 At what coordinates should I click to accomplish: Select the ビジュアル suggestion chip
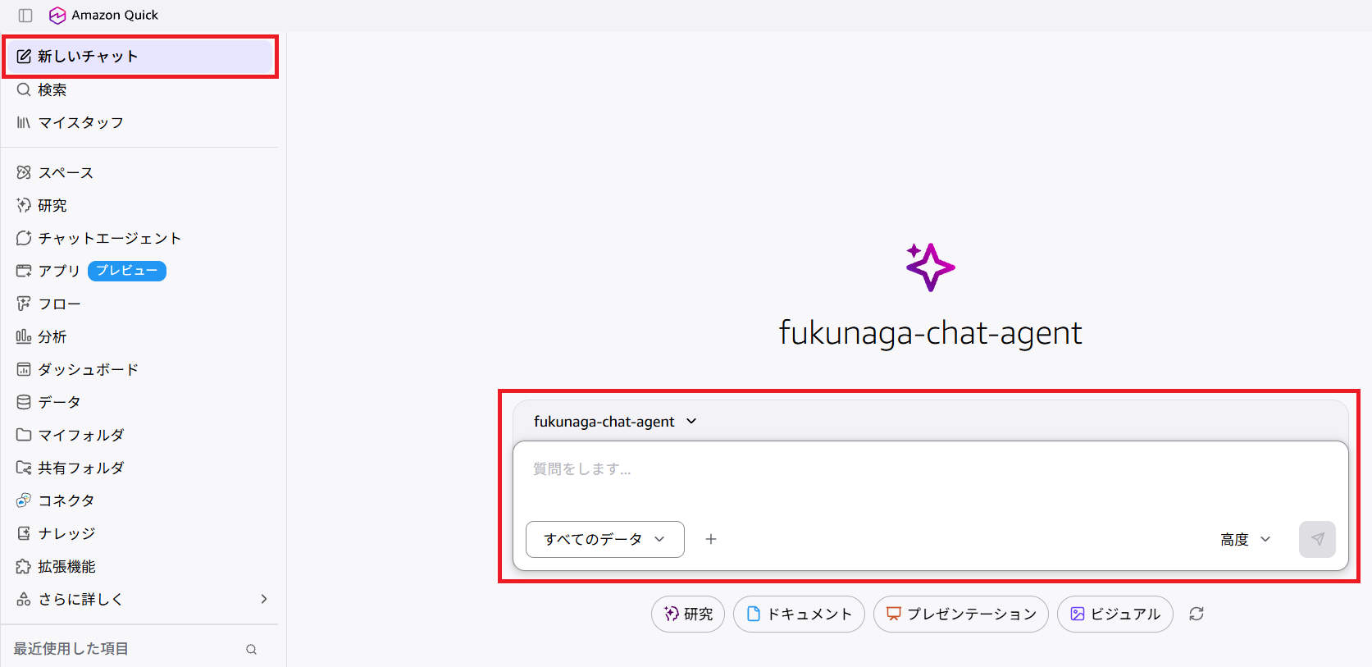coord(1115,614)
